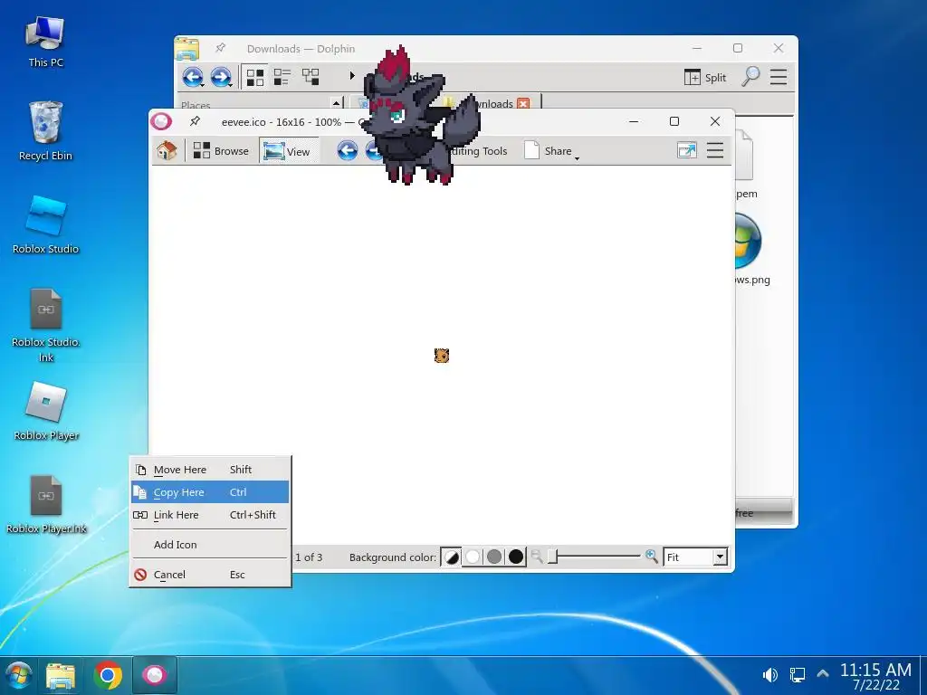Choose Add Icon from context menu
Viewport: 927px width, 695px height.
(x=210, y=544)
